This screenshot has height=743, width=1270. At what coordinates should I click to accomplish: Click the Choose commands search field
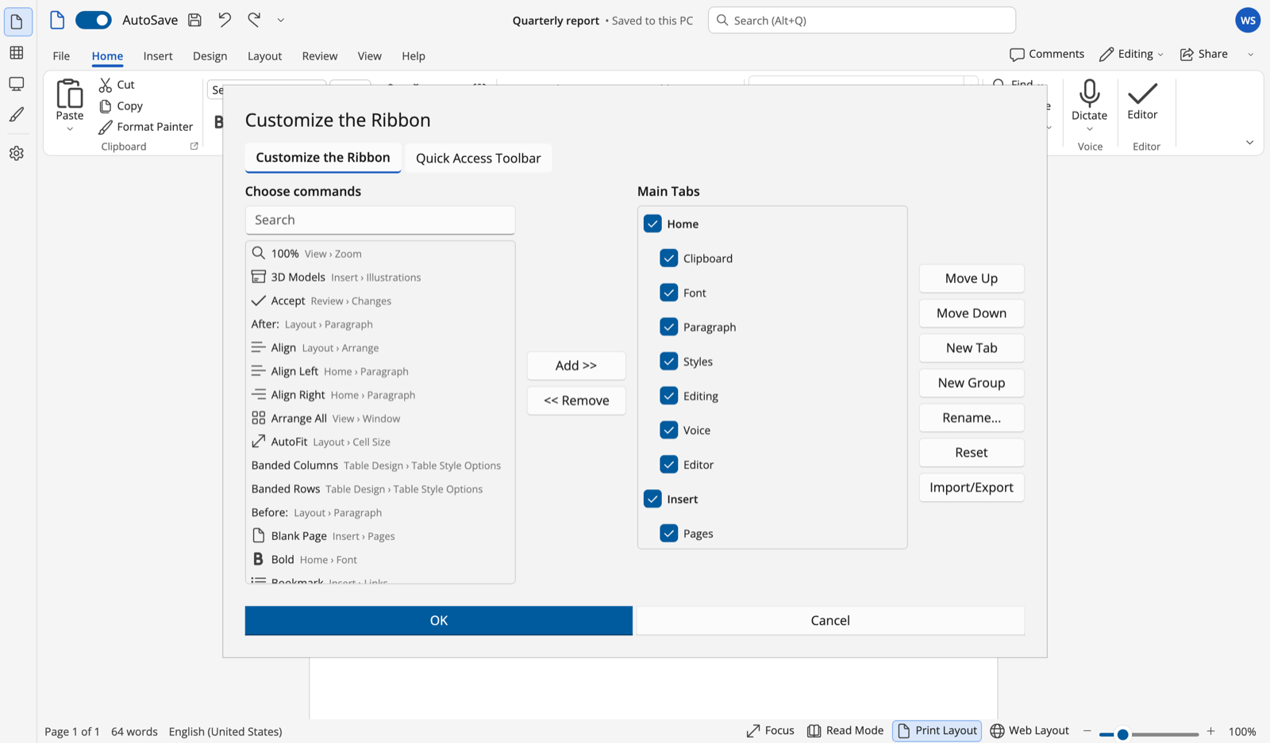click(x=380, y=220)
